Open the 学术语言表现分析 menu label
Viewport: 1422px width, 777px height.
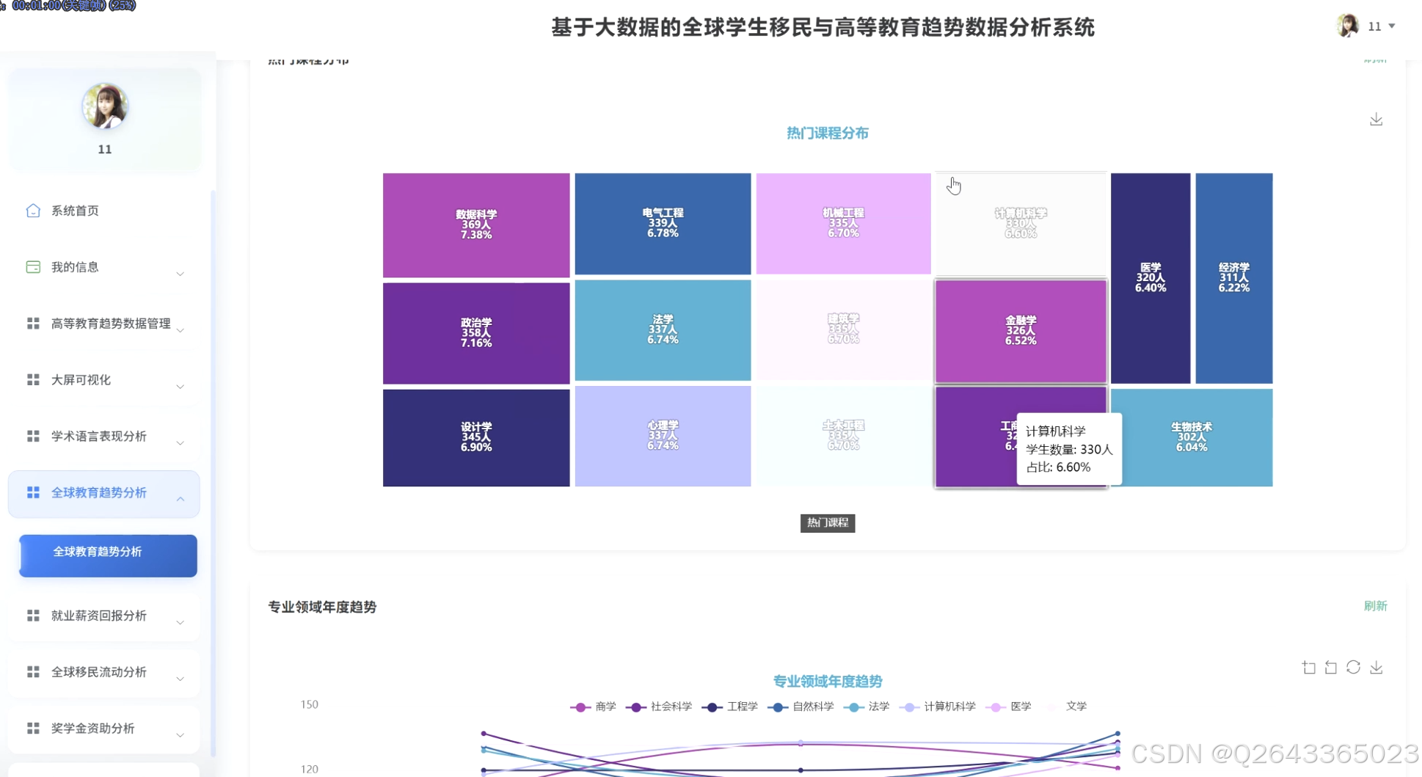99,437
